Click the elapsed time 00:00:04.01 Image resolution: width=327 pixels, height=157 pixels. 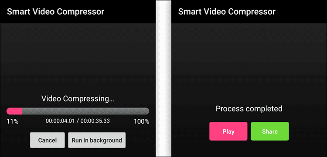pos(60,121)
